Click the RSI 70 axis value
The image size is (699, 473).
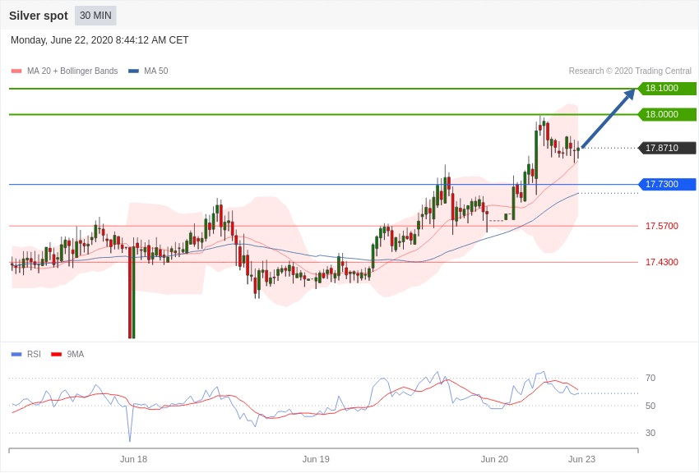[650, 378]
